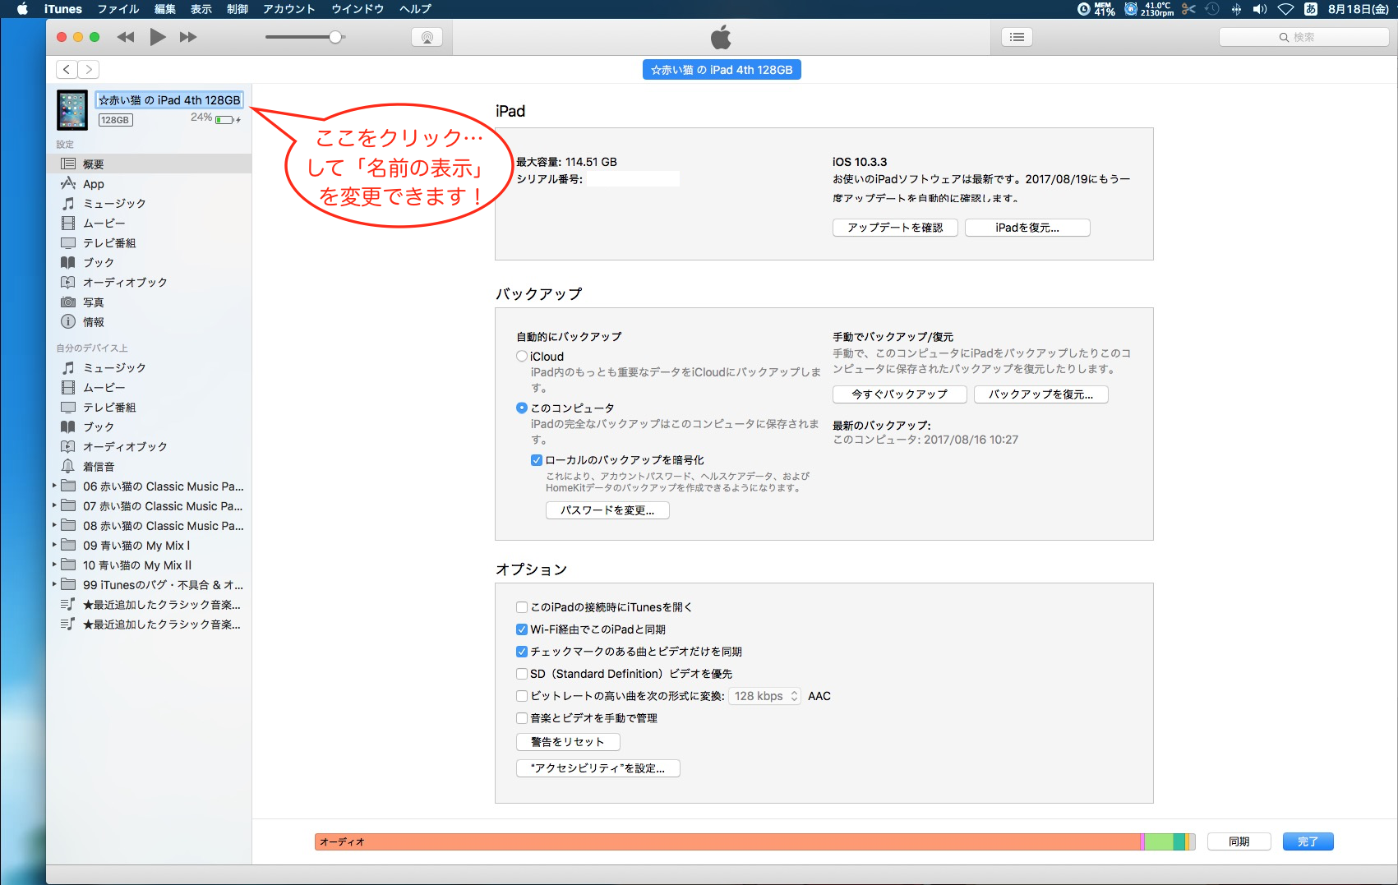
Task: Open ムービー under 設定
Action: tap(149, 223)
